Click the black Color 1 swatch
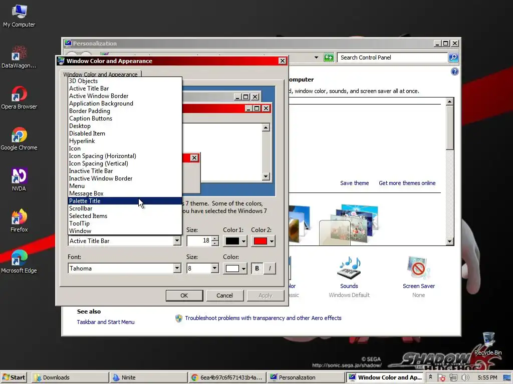This screenshot has width=513, height=384. (232, 241)
